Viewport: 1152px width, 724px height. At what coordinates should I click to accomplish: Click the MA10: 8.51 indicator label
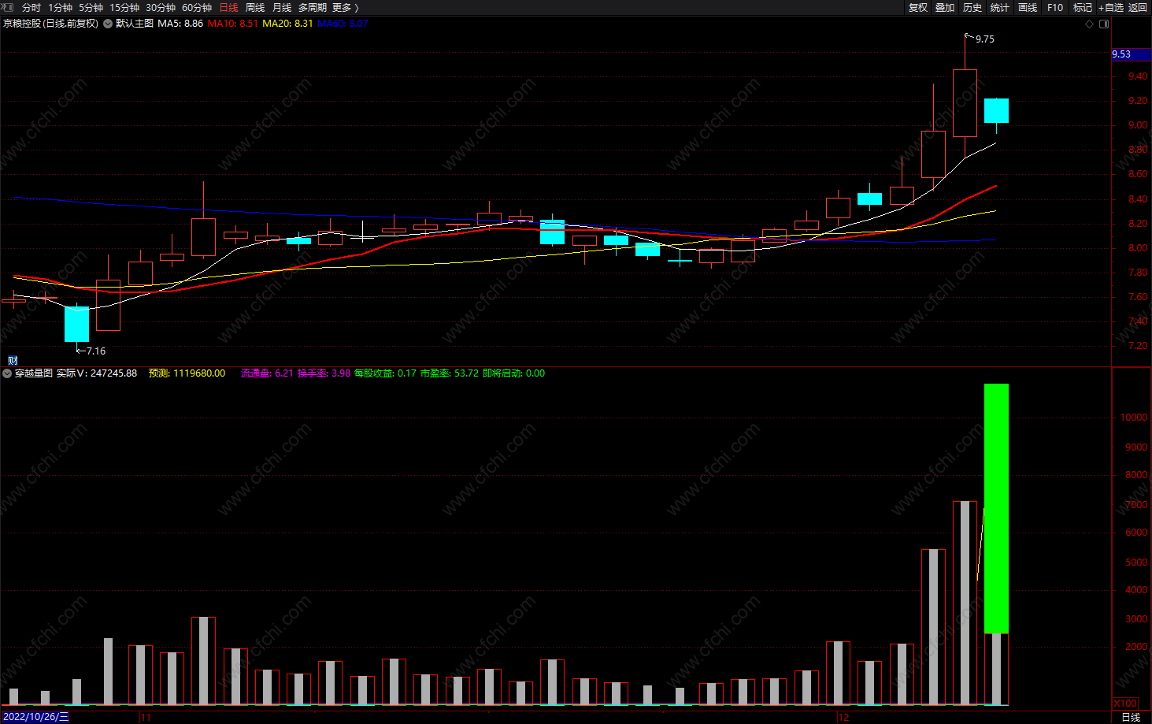tap(233, 24)
